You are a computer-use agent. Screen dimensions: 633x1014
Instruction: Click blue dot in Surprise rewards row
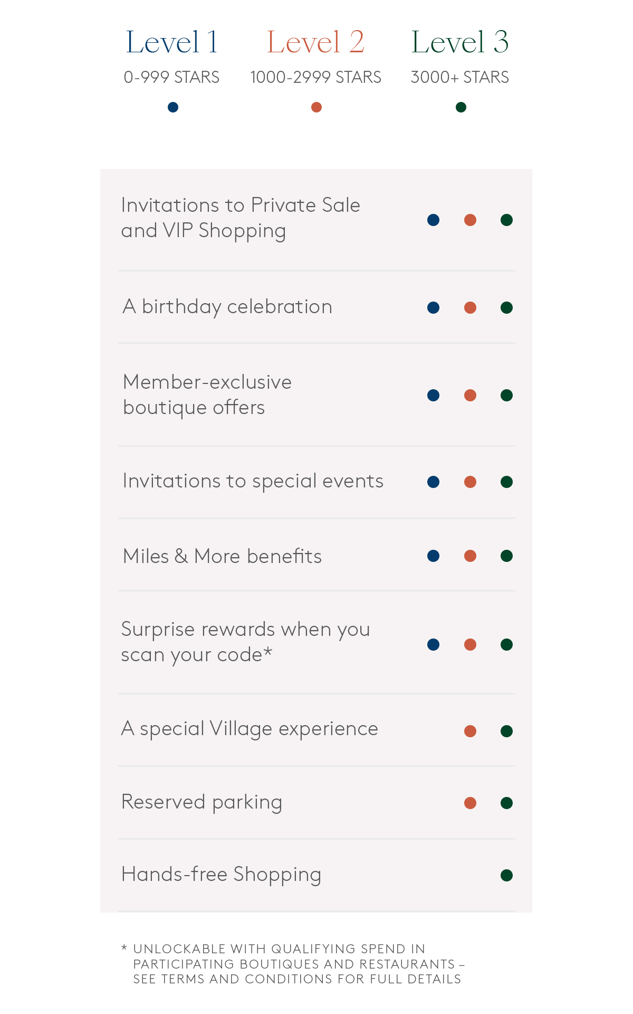434,644
